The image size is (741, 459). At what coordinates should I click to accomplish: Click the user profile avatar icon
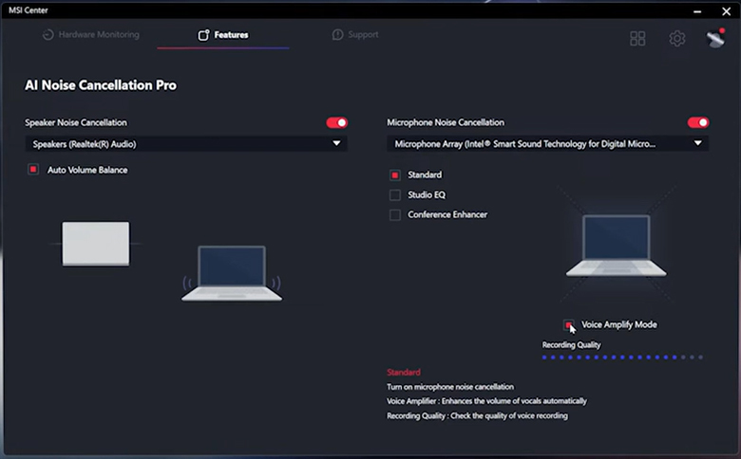point(715,38)
